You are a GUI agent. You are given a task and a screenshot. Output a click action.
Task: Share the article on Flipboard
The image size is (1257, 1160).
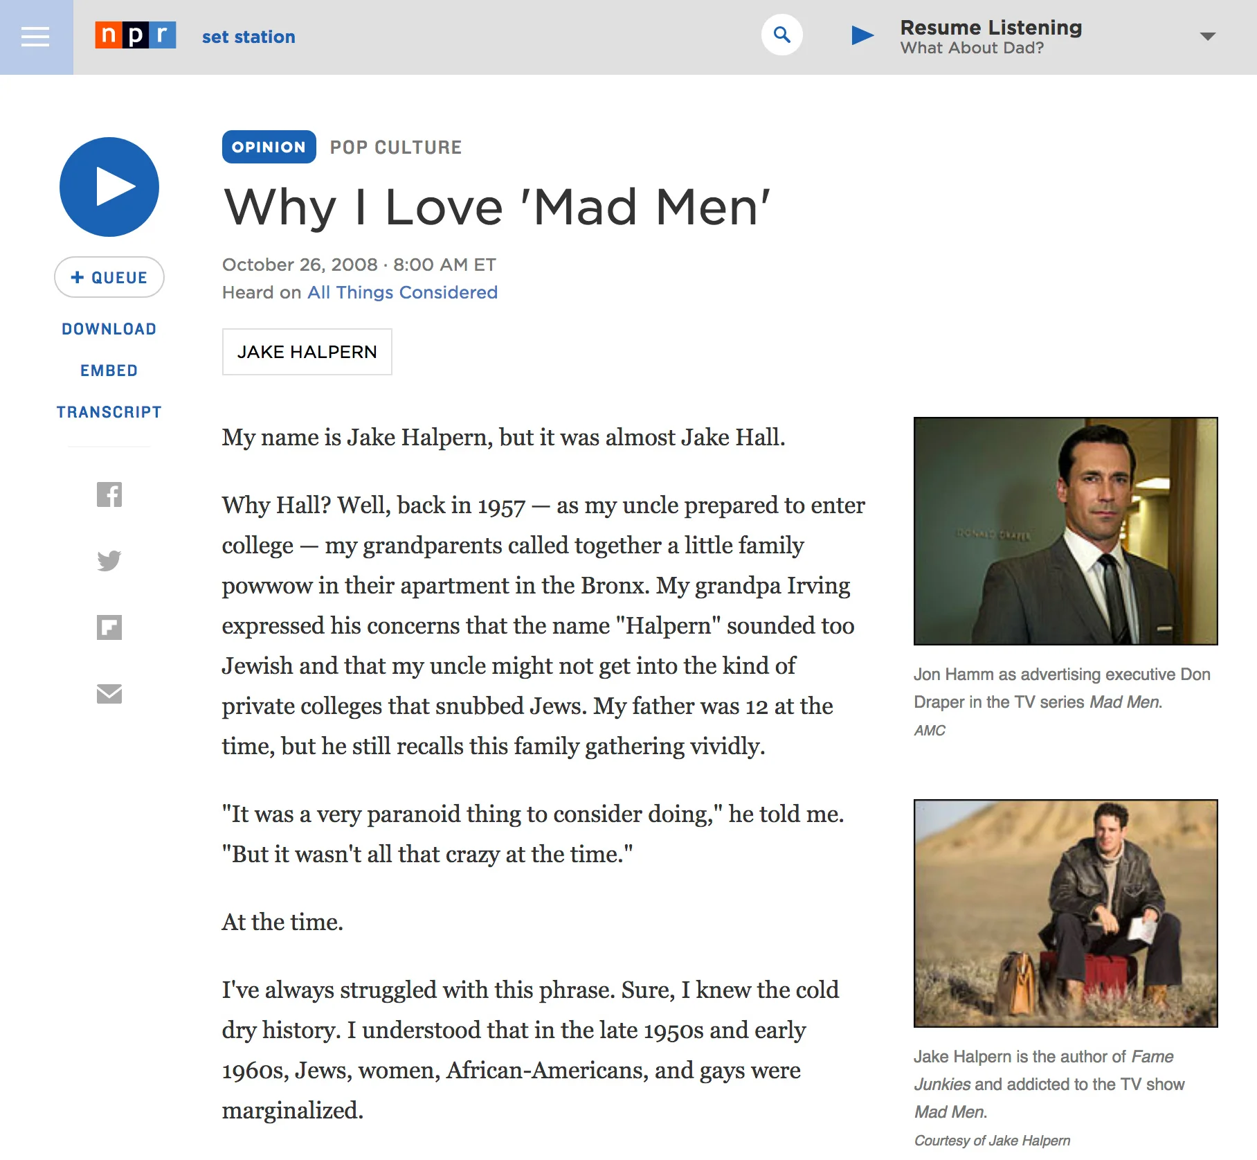pos(109,627)
